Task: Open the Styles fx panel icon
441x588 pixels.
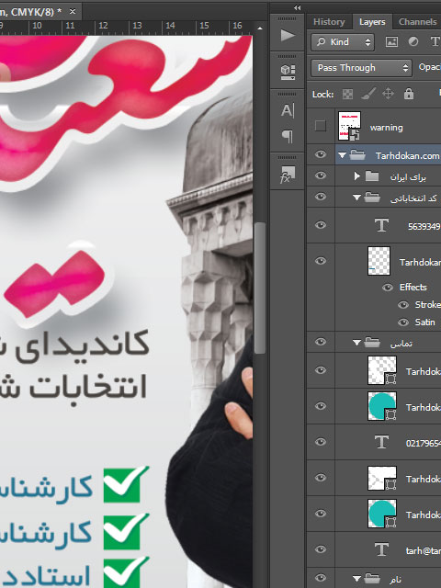Action: (288, 175)
